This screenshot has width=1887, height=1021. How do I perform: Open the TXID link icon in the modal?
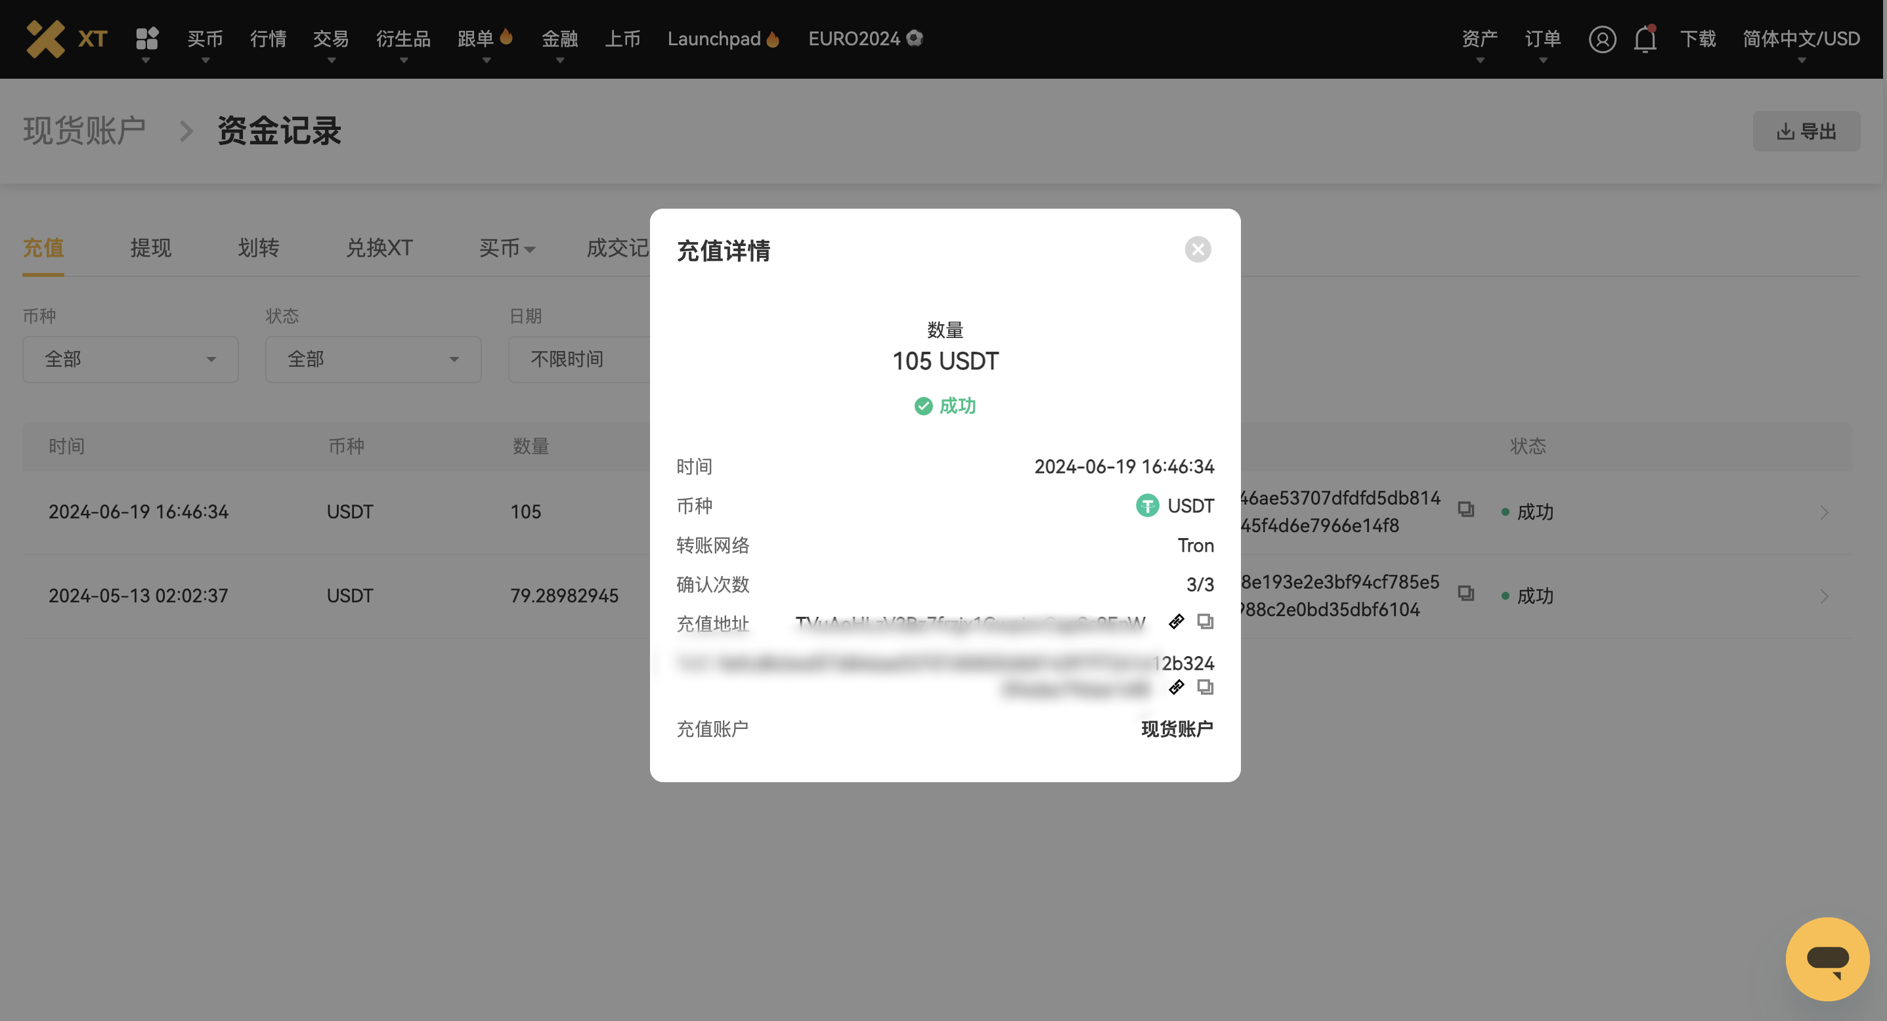tap(1177, 686)
